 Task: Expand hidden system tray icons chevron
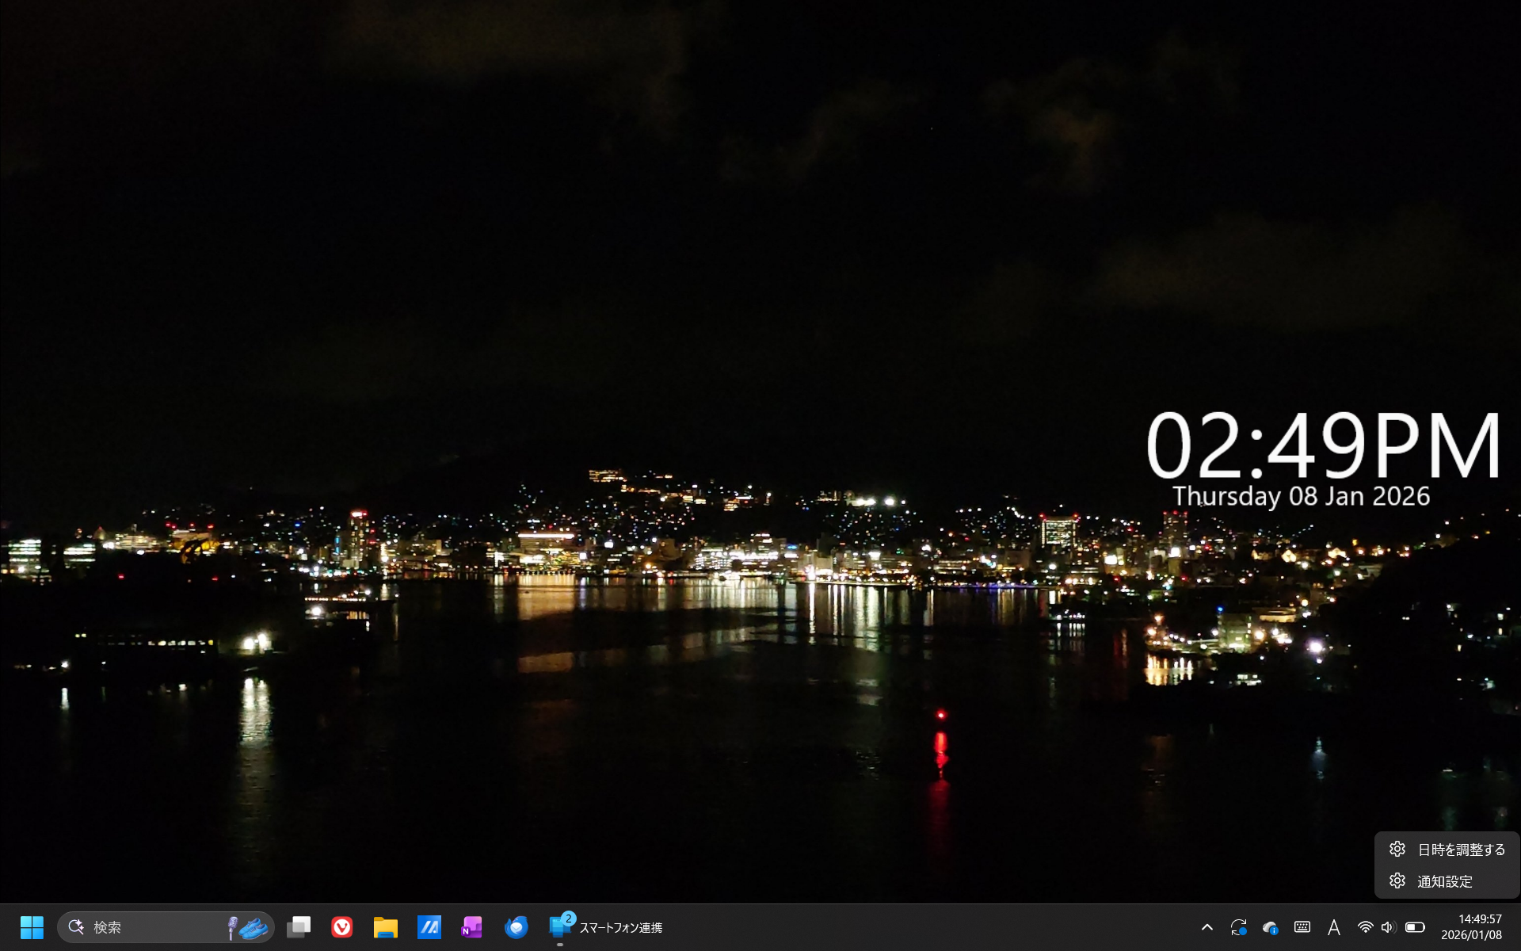pos(1207,927)
